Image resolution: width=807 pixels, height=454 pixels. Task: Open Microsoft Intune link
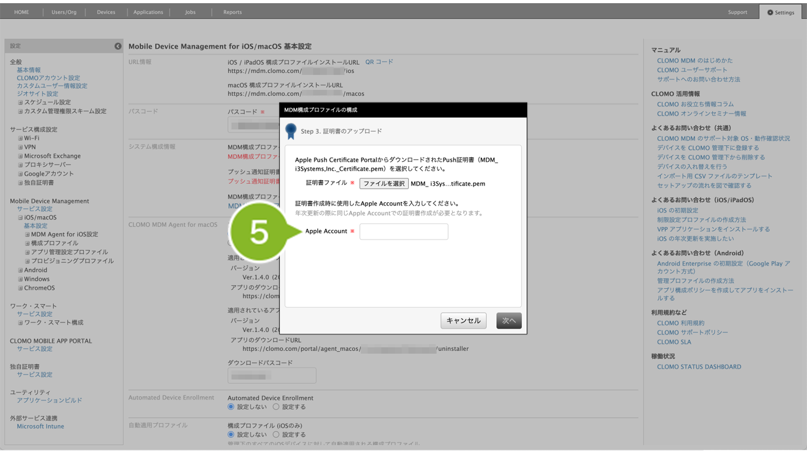(40, 427)
